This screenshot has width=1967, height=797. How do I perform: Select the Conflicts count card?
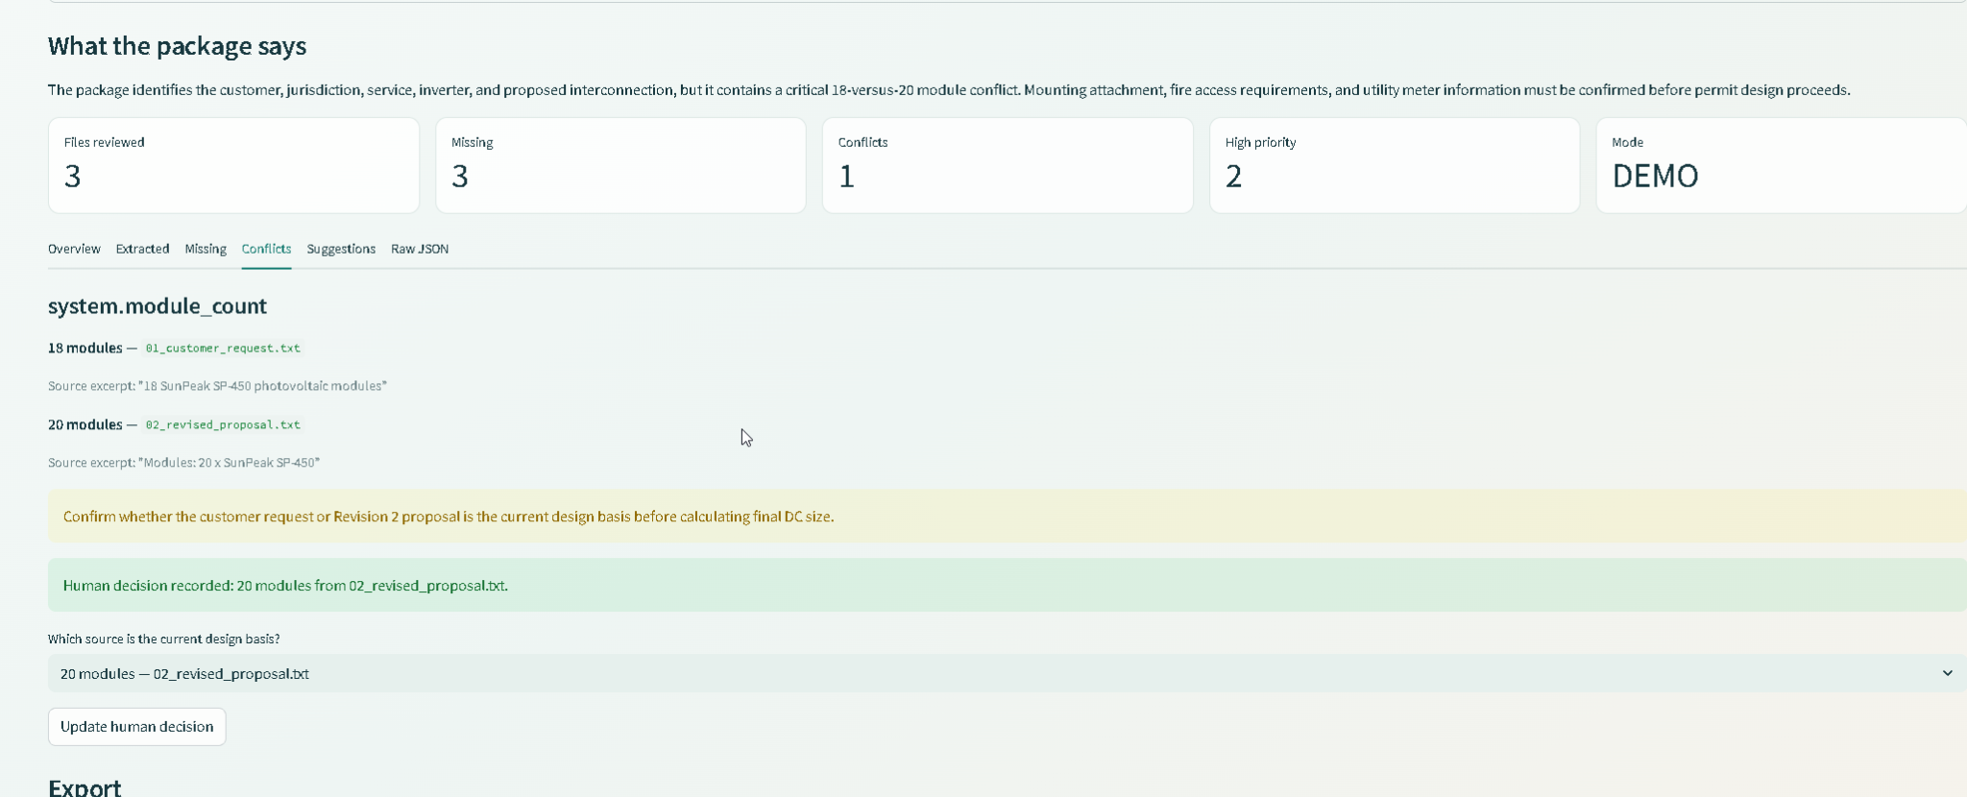1008,165
